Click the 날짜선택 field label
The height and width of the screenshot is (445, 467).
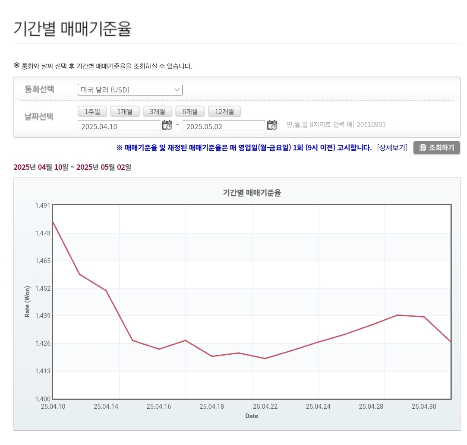(x=39, y=116)
